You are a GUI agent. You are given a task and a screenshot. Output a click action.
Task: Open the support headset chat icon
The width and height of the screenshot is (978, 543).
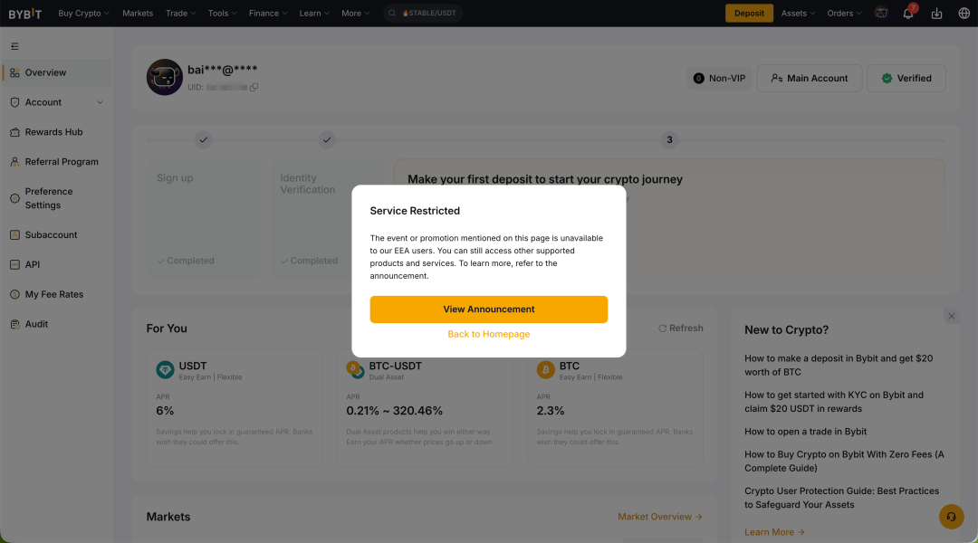point(951,517)
